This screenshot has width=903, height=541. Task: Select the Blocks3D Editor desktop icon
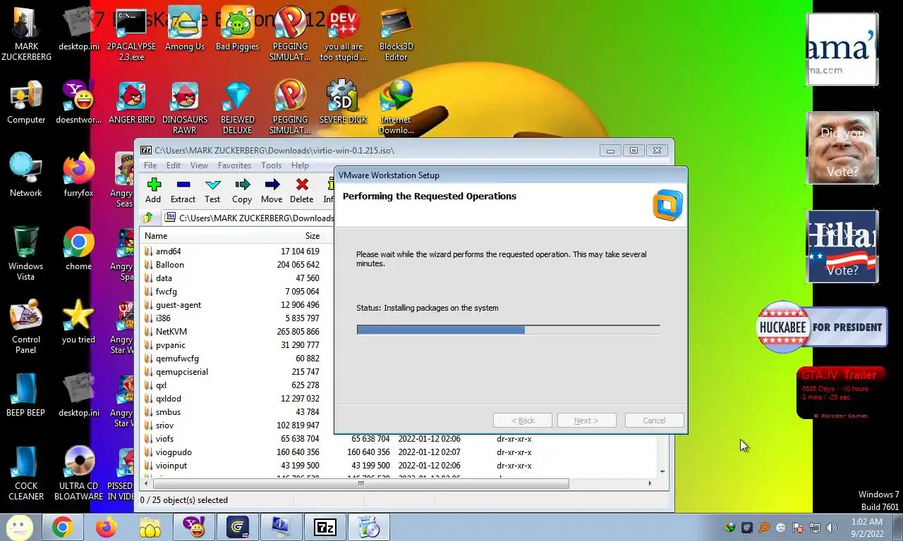tap(396, 35)
